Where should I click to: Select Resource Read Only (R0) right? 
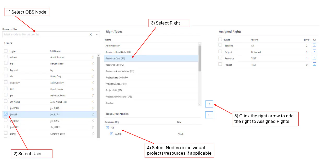(x=151, y=52)
